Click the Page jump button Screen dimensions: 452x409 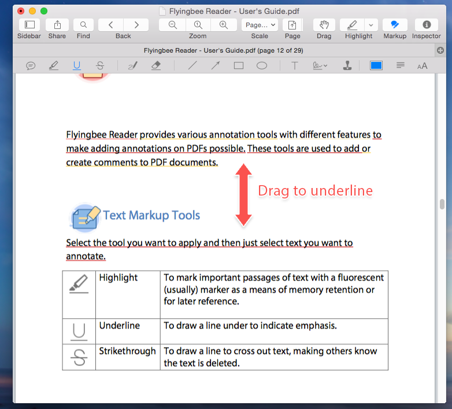tap(292, 25)
